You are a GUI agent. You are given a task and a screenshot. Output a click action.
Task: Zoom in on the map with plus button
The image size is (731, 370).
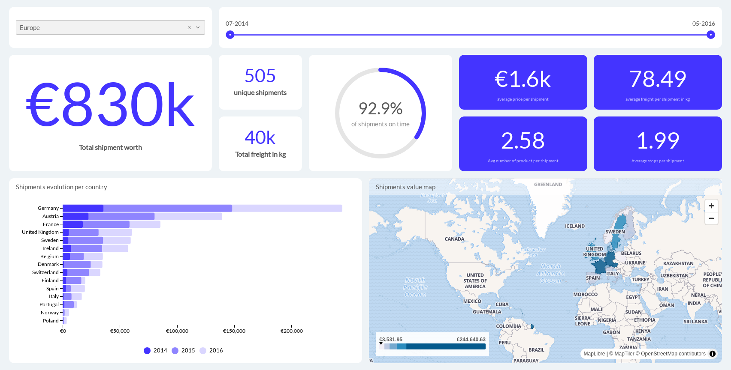click(x=711, y=206)
